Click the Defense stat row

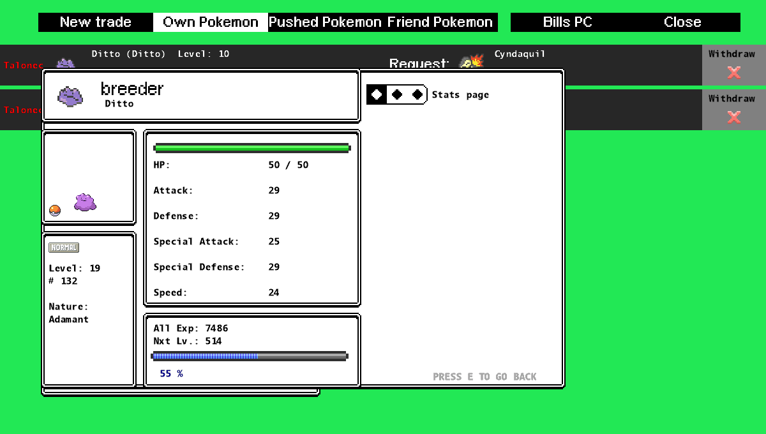[217, 216]
